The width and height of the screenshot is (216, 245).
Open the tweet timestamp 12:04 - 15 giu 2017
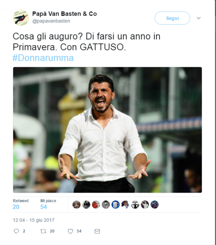coord(34,220)
